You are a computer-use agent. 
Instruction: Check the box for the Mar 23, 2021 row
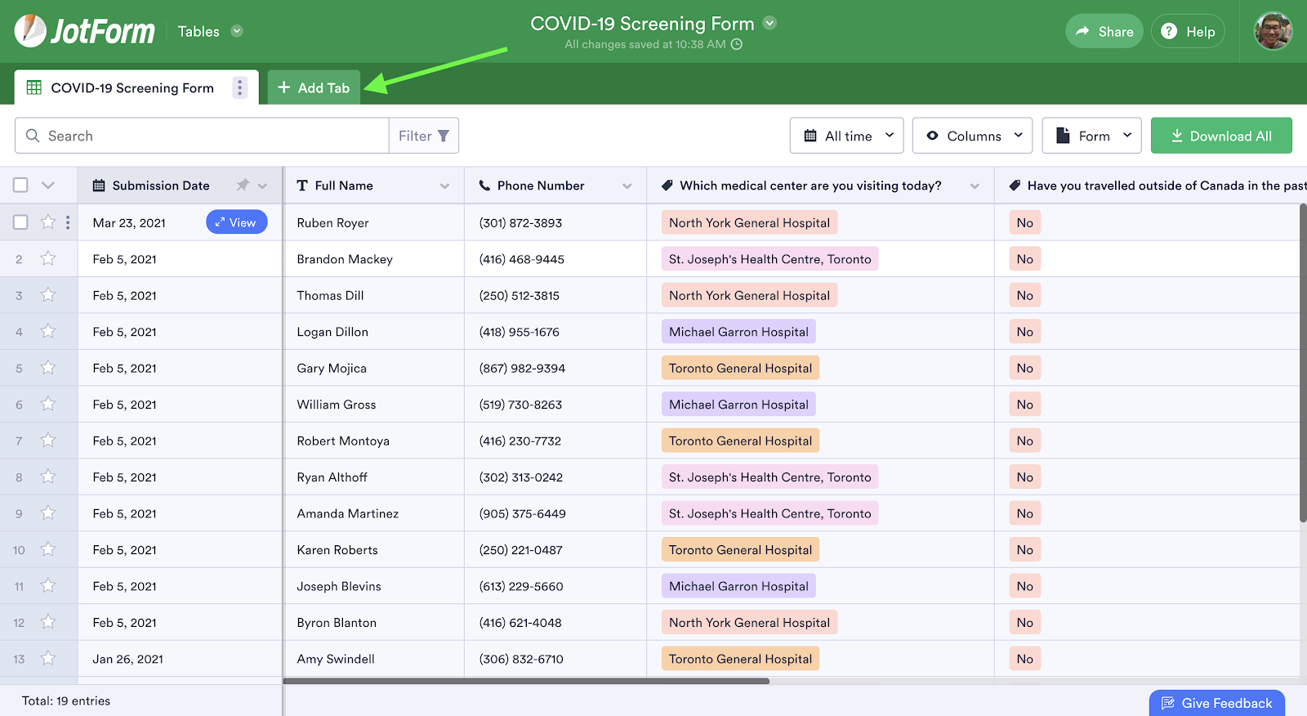click(x=21, y=222)
